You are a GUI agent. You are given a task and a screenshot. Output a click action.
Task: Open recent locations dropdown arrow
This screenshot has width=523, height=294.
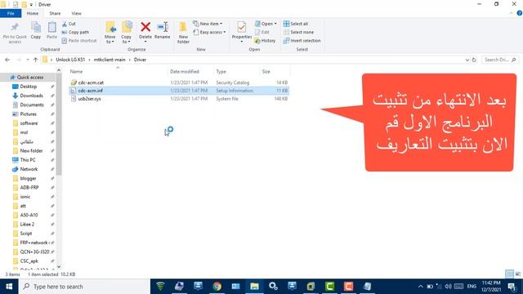27,60
